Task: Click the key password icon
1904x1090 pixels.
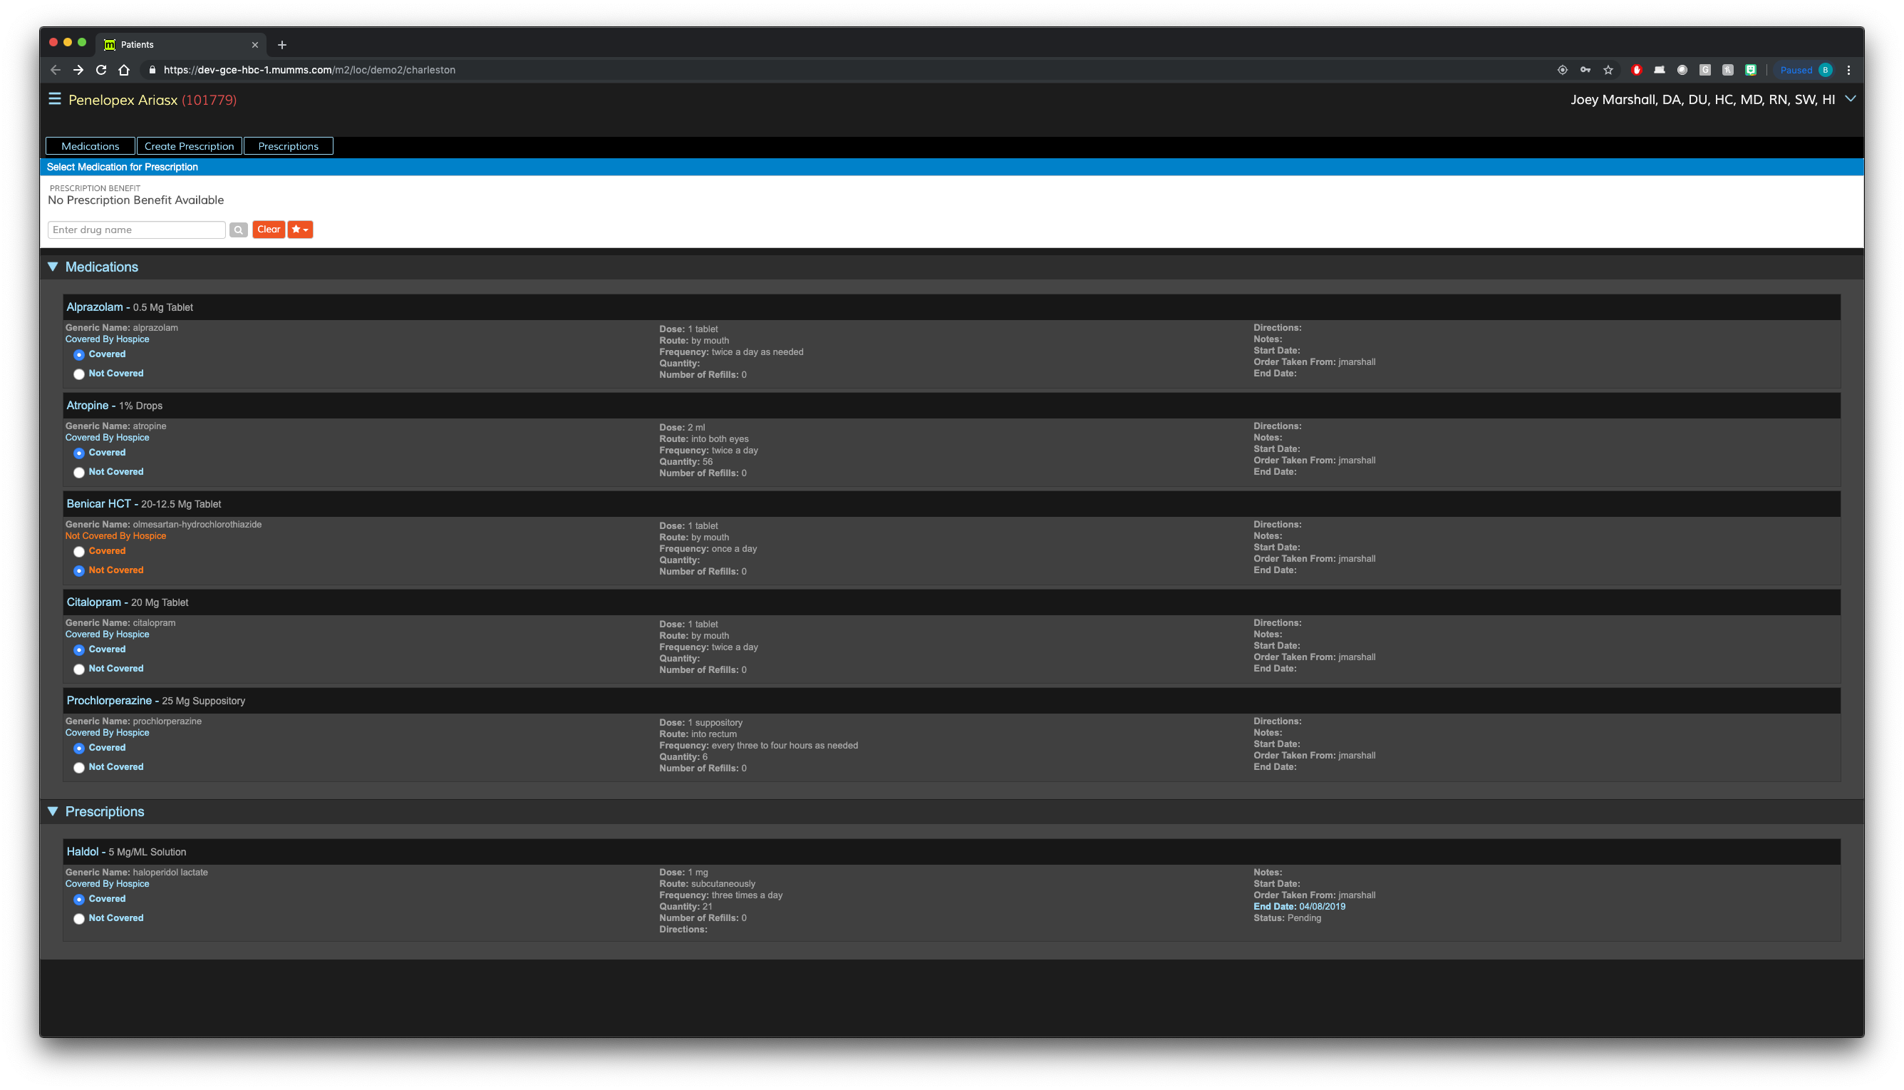Action: click(x=1585, y=70)
